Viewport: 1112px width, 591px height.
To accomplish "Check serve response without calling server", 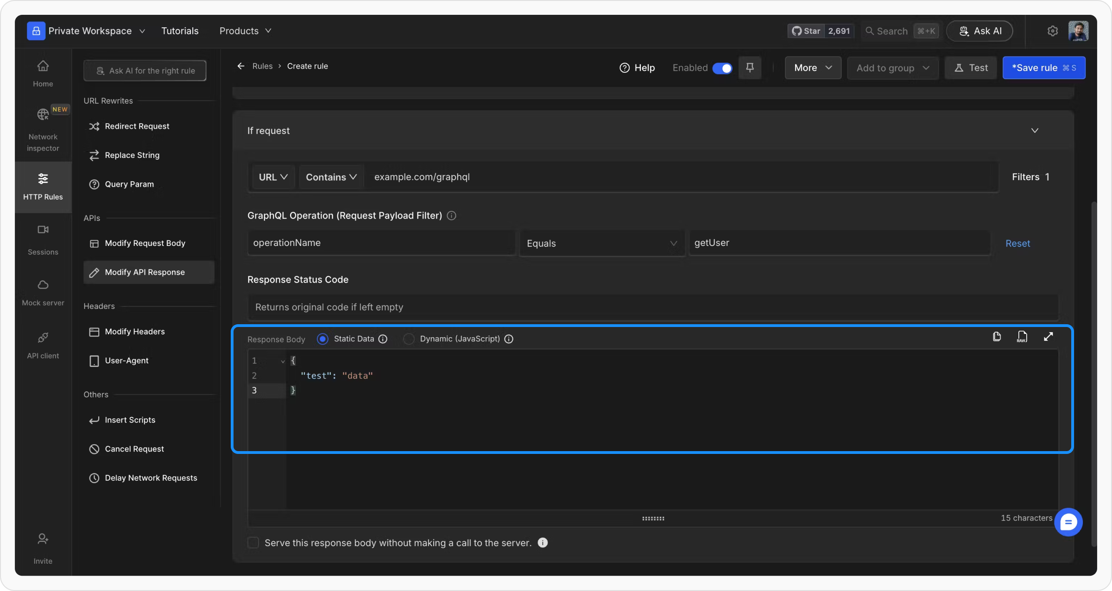I will pyautogui.click(x=253, y=543).
